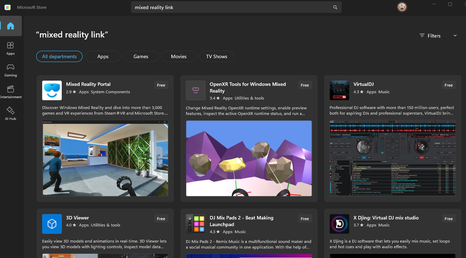Select the Apps department filter
The width and height of the screenshot is (466, 258).
click(x=103, y=56)
